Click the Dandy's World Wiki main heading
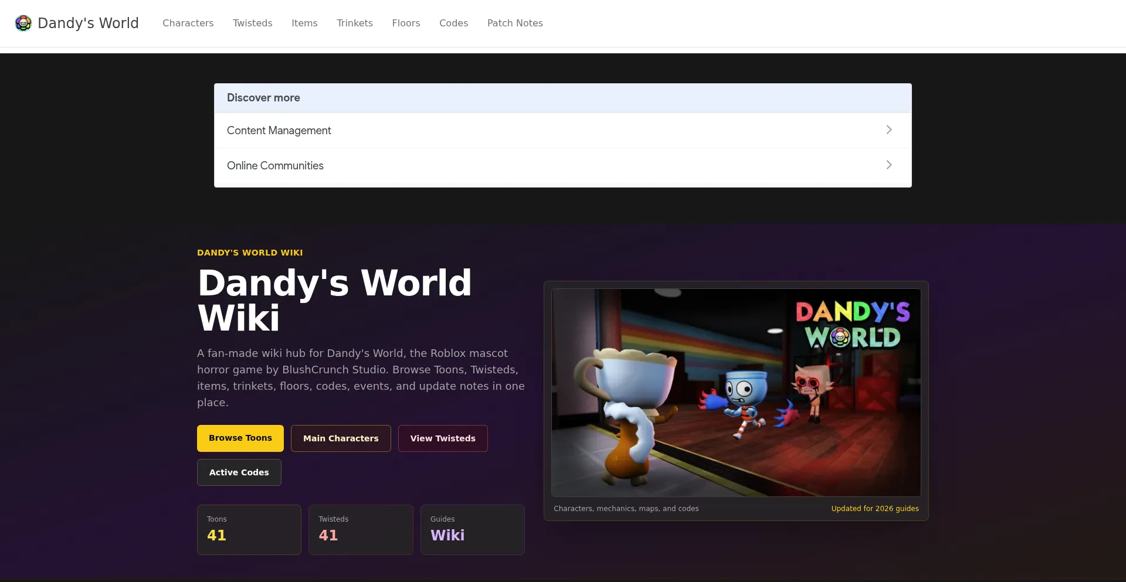1126x582 pixels. (334, 300)
